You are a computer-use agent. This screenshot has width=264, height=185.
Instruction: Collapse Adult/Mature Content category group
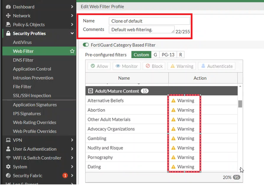click(90, 91)
